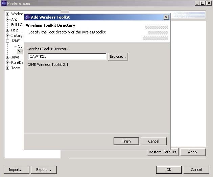Click Restore Defaults in Preferences
The image size is (213, 177).
pos(163,152)
